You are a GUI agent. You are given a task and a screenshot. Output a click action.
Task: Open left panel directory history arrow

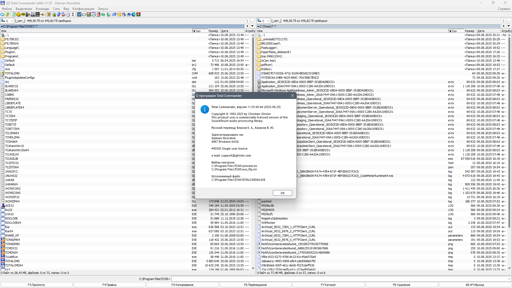click(x=253, y=26)
